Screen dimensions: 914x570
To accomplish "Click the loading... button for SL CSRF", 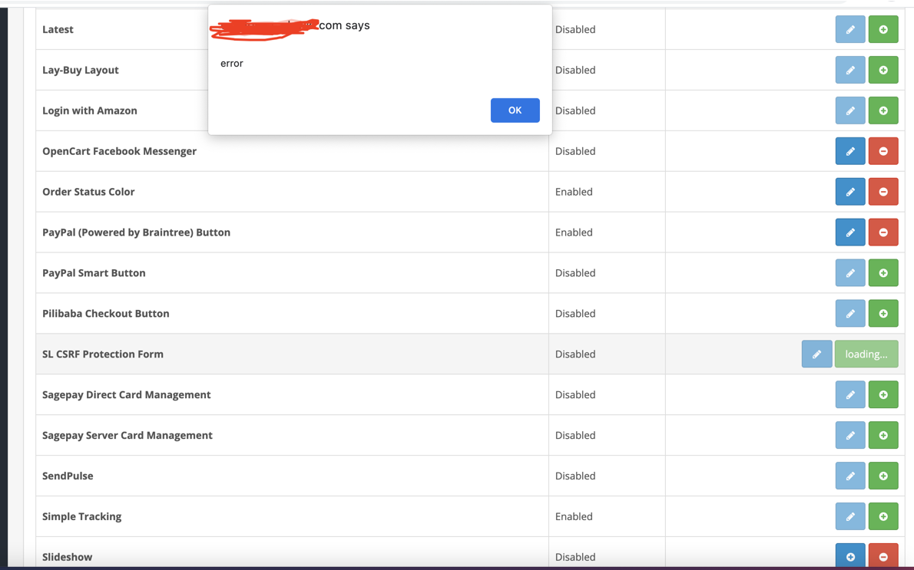I will coord(866,354).
